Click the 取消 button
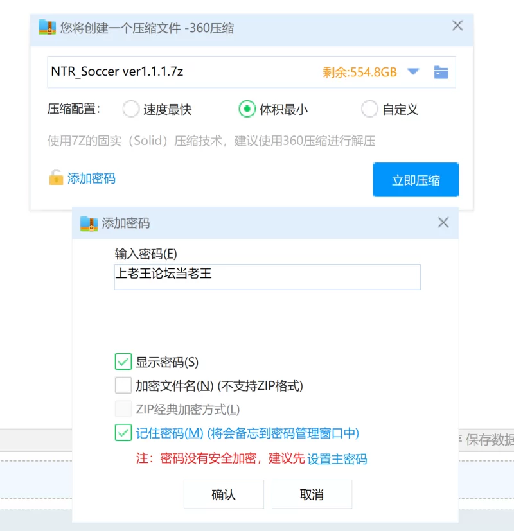Image resolution: width=514 pixels, height=531 pixels. click(x=312, y=494)
